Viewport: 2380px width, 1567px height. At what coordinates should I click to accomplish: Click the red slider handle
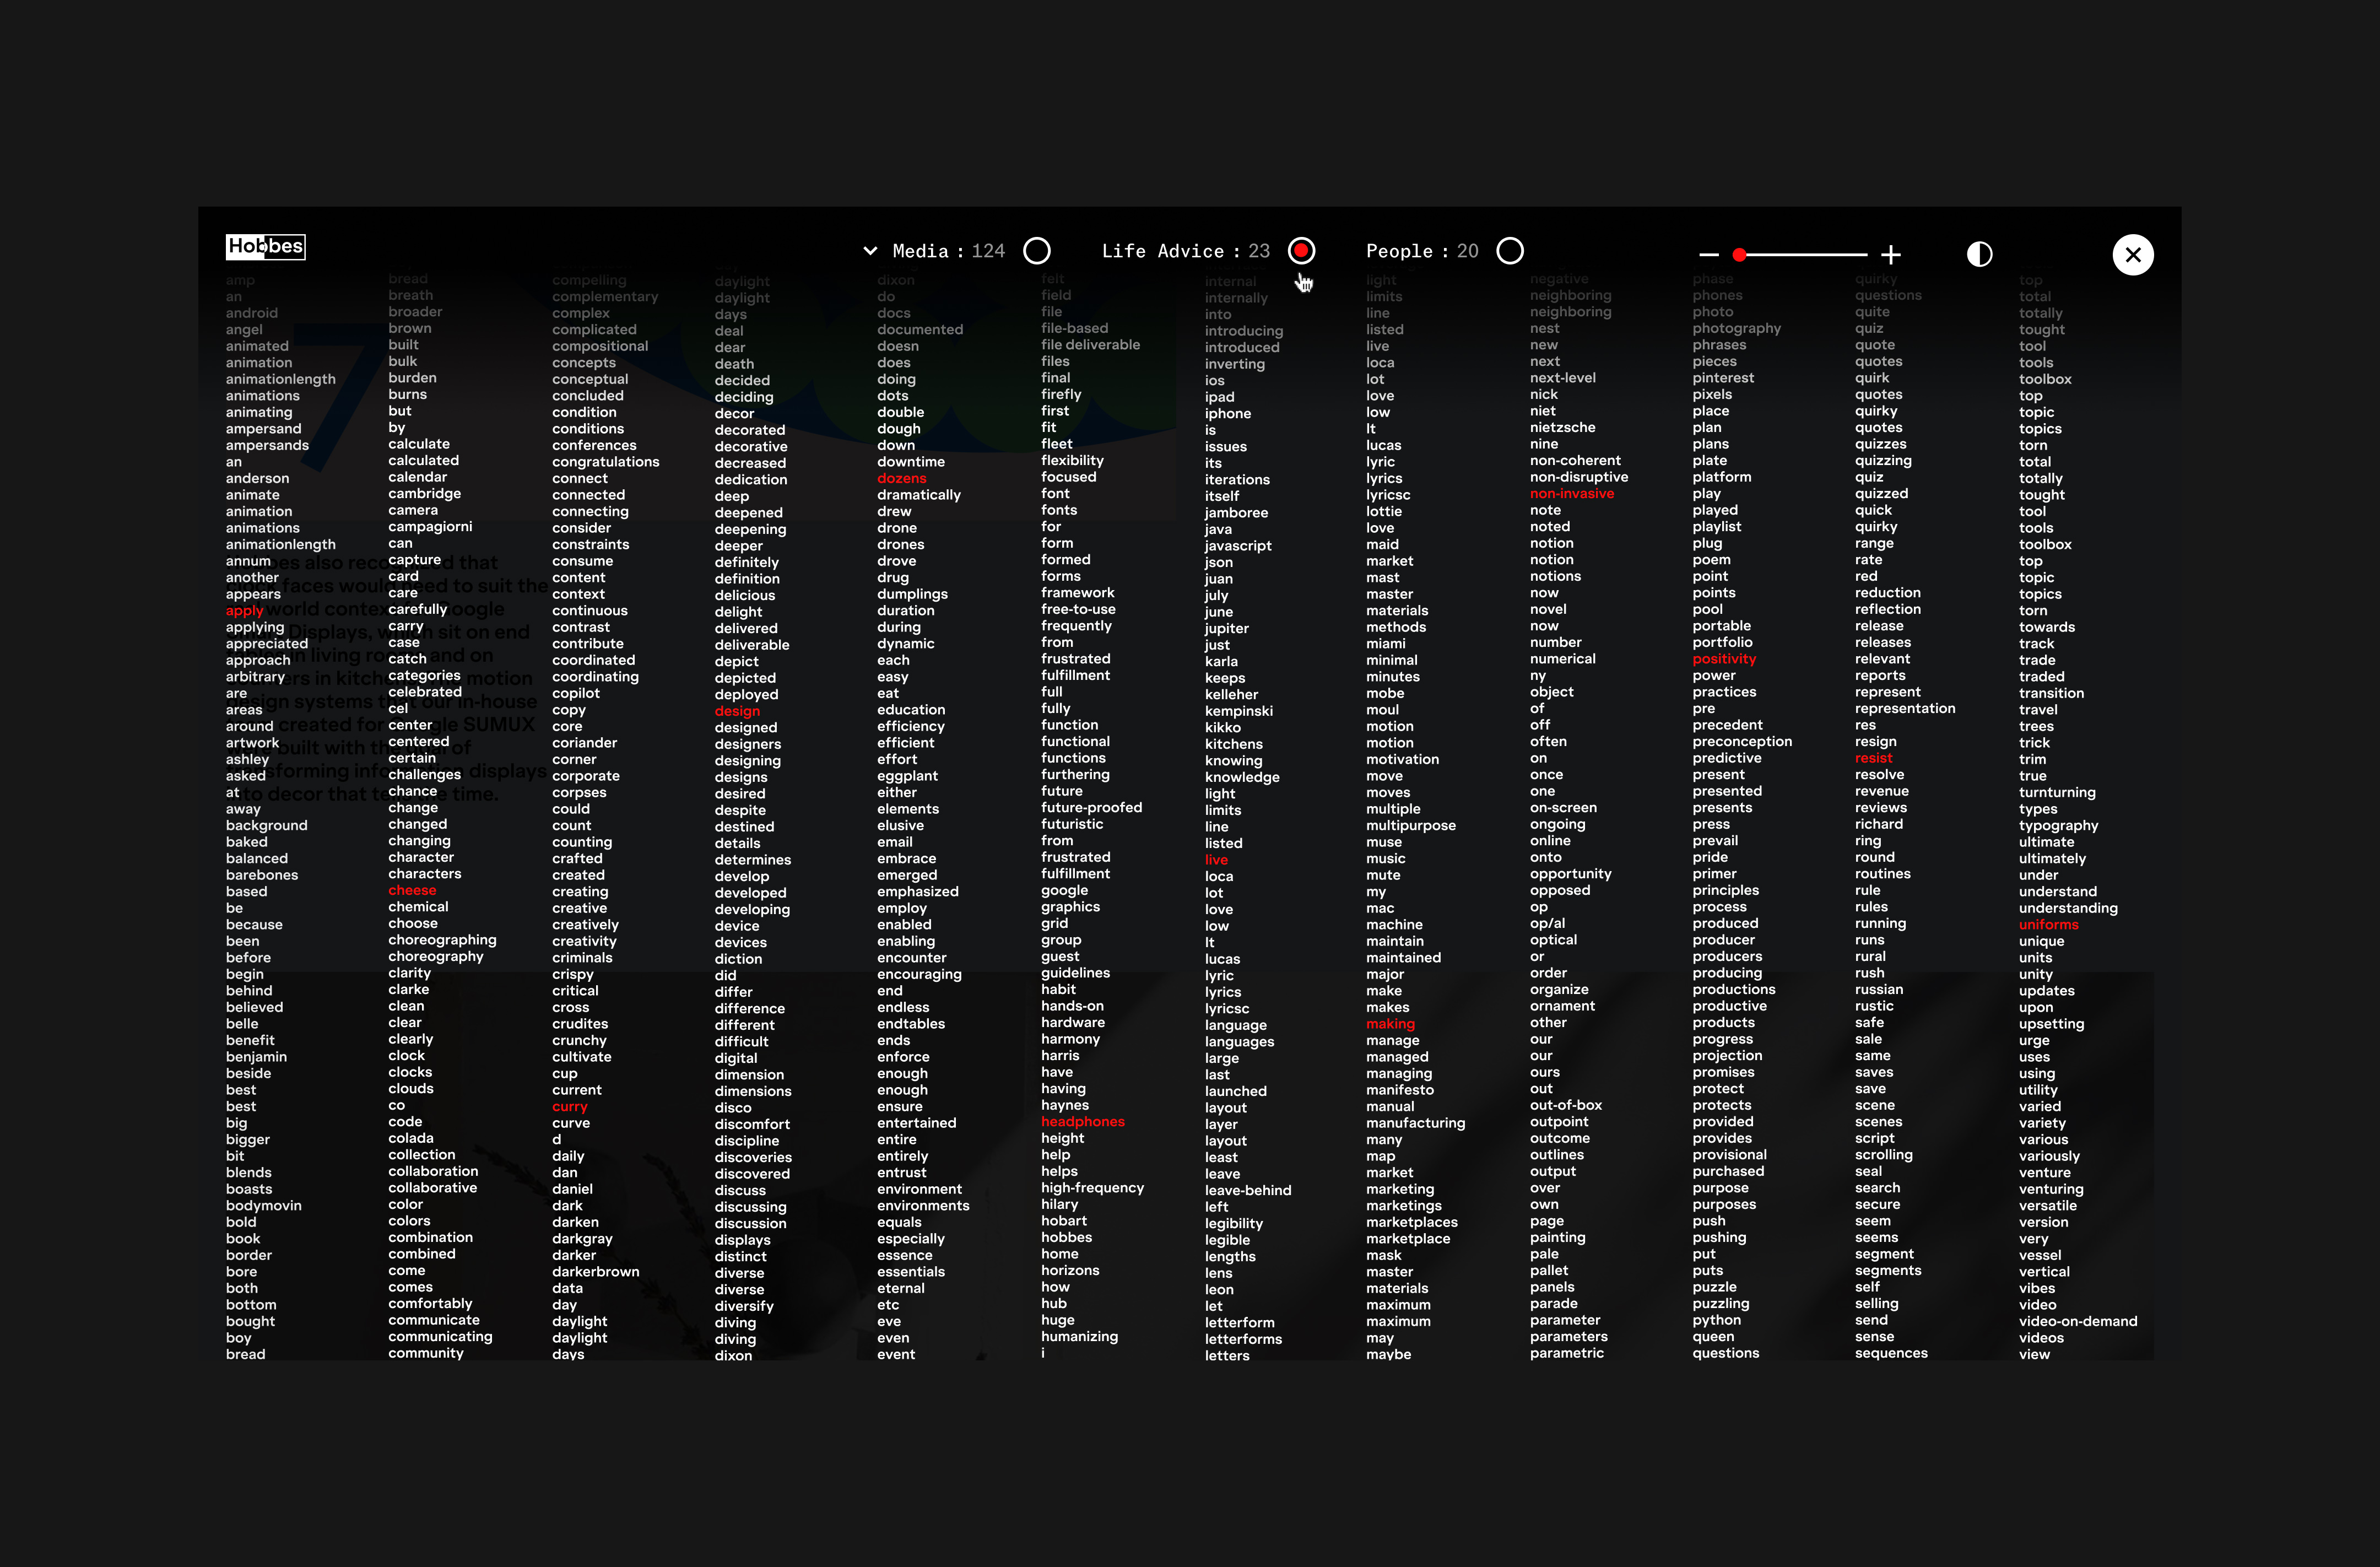pyautogui.click(x=1739, y=255)
